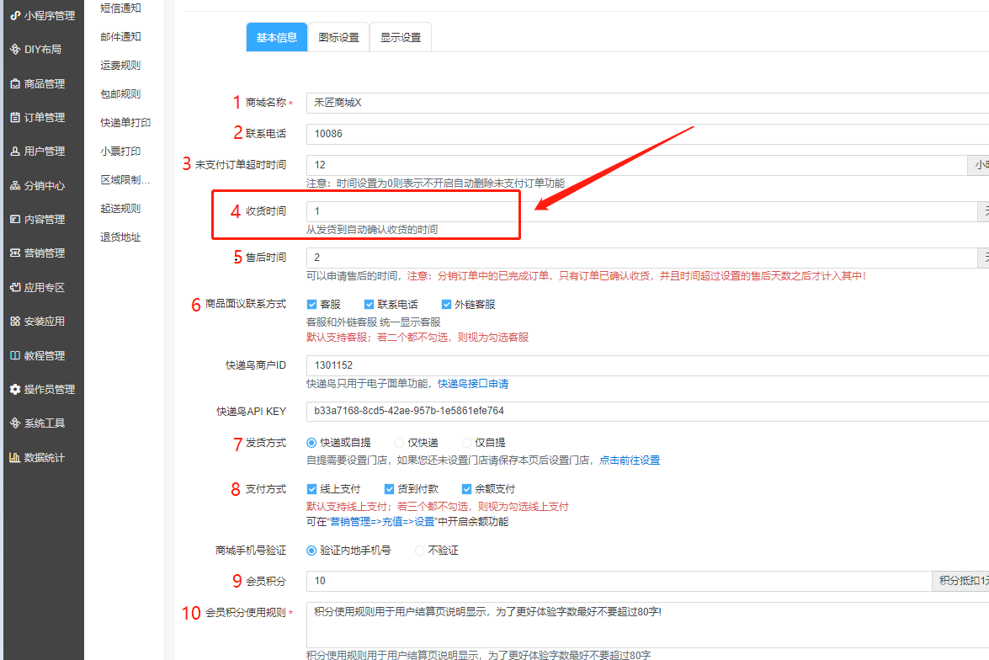Choose 不验证 for phone verification

(419, 551)
